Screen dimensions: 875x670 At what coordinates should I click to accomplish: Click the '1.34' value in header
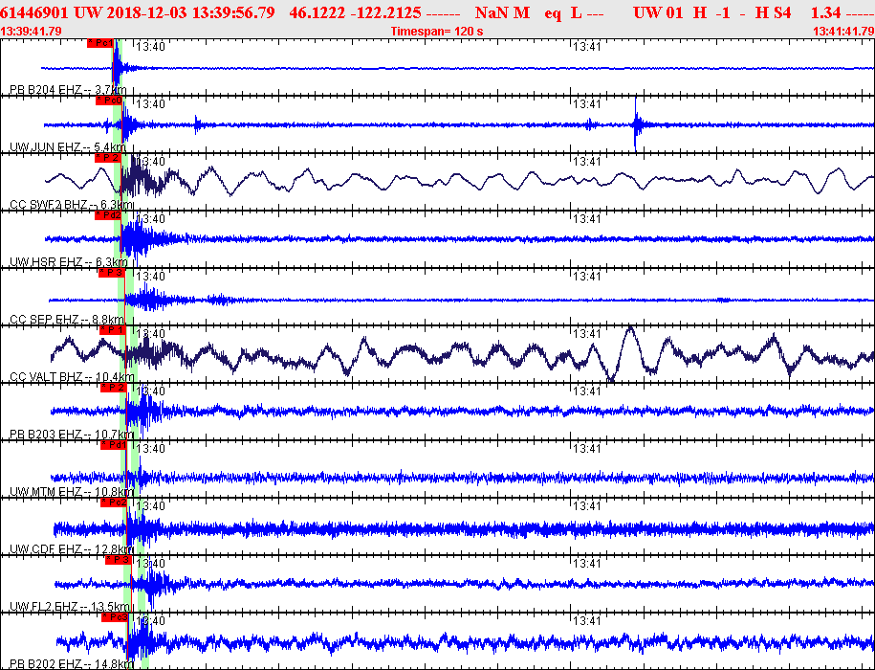tap(826, 12)
